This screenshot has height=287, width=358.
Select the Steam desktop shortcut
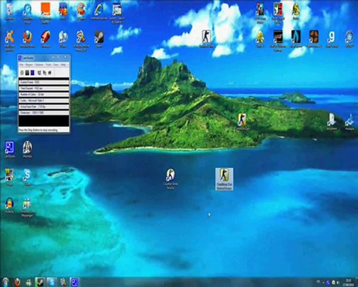point(99,39)
